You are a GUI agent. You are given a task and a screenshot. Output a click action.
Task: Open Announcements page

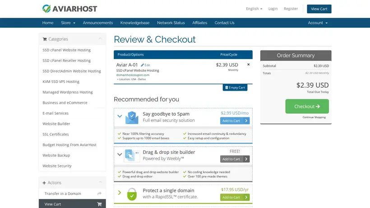click(98, 23)
